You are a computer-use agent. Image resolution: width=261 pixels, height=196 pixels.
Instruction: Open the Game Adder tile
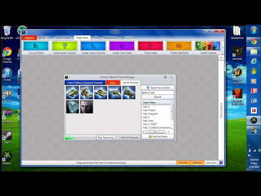tap(150, 47)
